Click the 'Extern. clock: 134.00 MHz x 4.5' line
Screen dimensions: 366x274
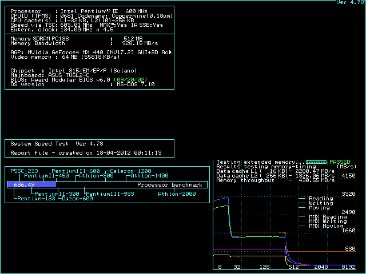[62, 30]
